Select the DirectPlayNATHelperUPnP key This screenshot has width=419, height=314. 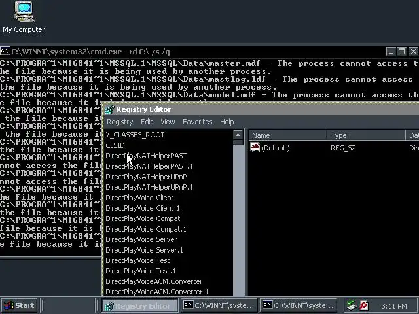[x=146, y=177]
